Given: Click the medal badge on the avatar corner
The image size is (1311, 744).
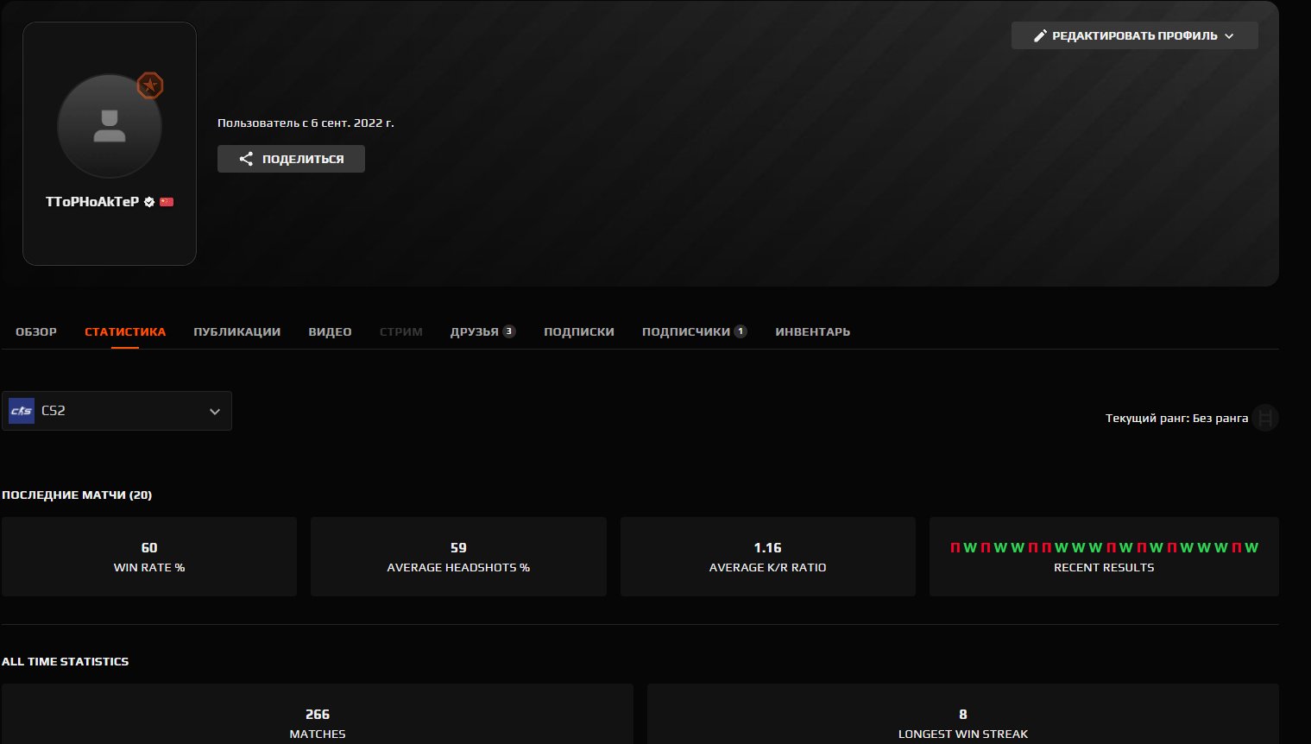Looking at the screenshot, I should [150, 85].
